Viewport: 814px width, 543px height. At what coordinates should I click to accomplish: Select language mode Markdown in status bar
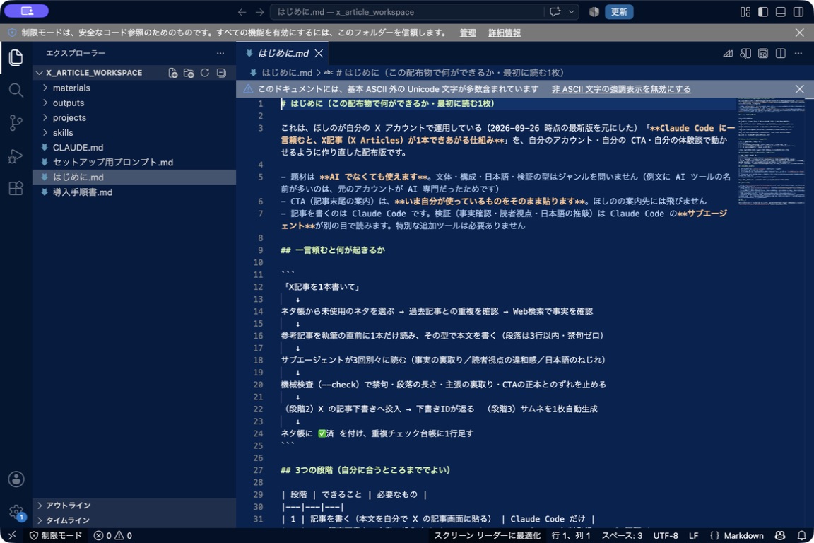(x=743, y=536)
